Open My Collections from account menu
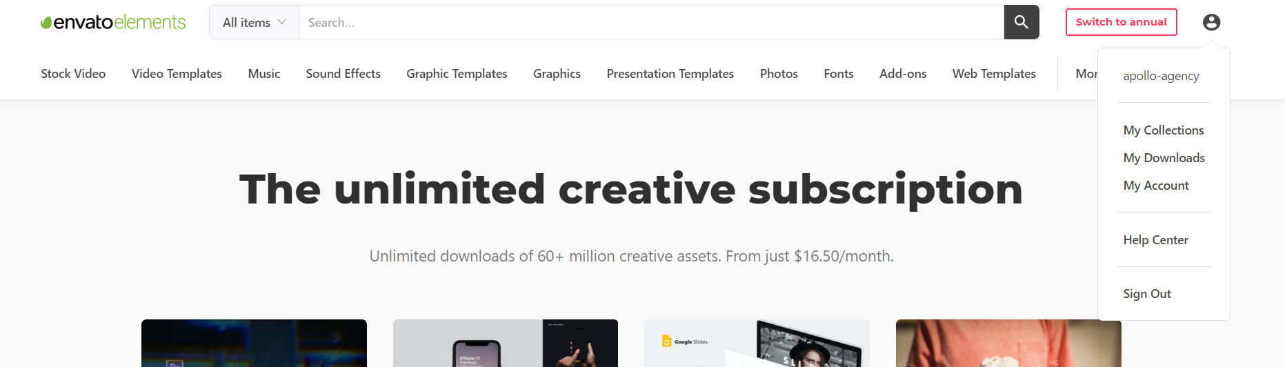Viewport: 1285px width, 367px height. coord(1164,130)
